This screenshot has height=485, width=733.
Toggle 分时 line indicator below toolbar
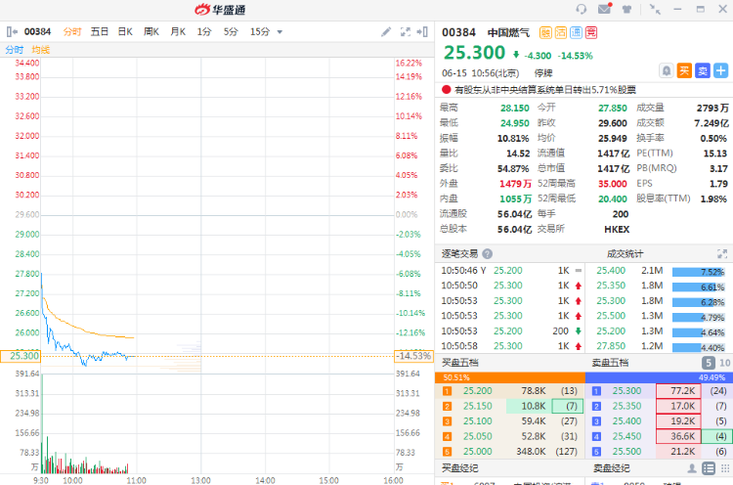pos(14,49)
